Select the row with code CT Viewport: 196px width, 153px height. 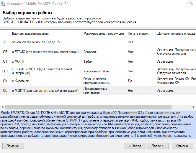click(98, 61)
